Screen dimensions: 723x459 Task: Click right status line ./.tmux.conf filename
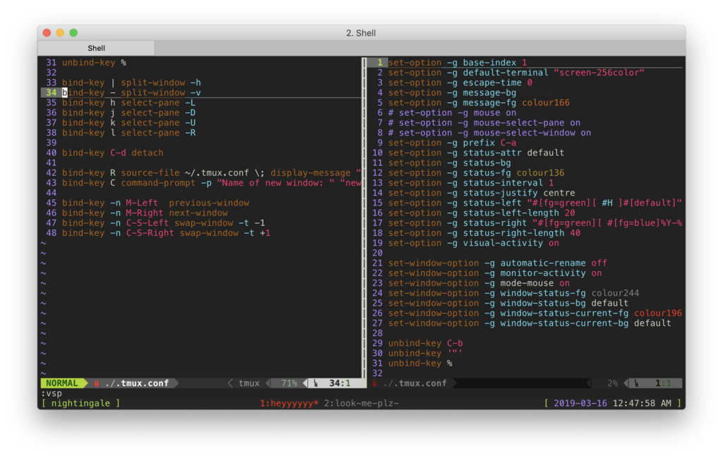pos(414,383)
